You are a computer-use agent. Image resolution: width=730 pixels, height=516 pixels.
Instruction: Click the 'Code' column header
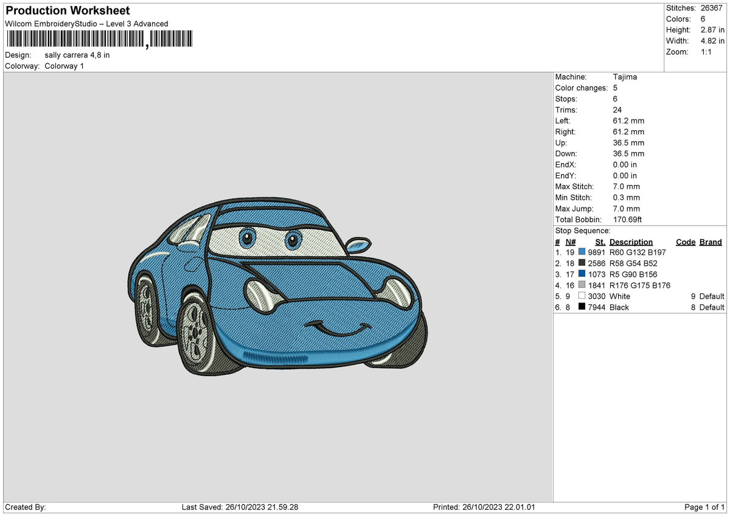coord(686,242)
